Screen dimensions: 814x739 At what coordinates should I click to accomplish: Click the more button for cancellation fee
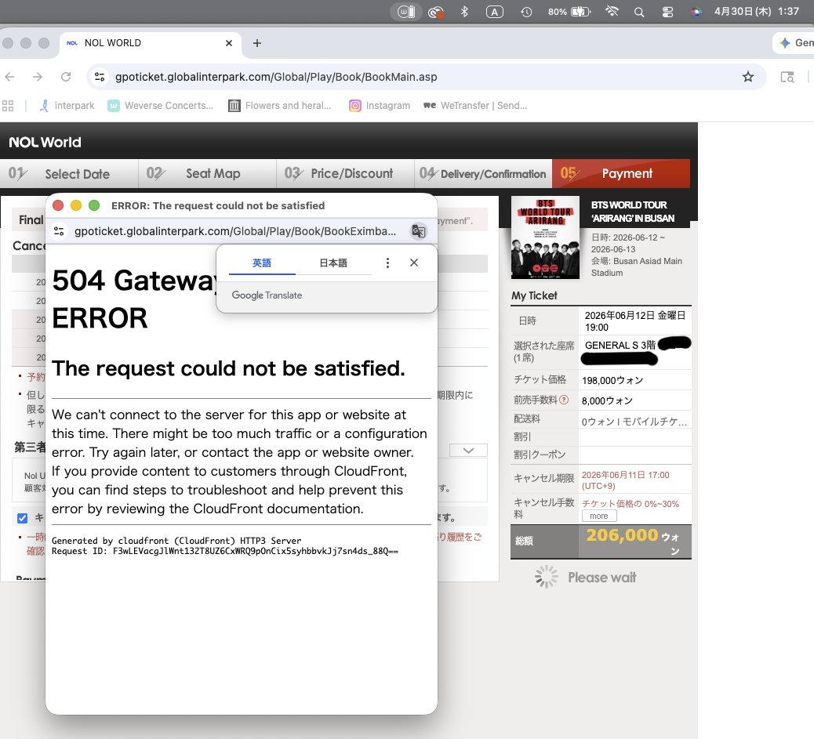click(599, 516)
